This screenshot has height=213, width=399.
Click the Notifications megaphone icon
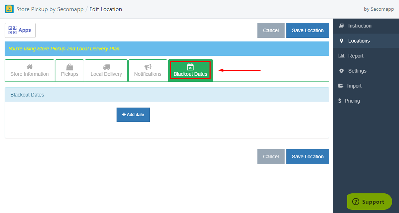coord(148,67)
